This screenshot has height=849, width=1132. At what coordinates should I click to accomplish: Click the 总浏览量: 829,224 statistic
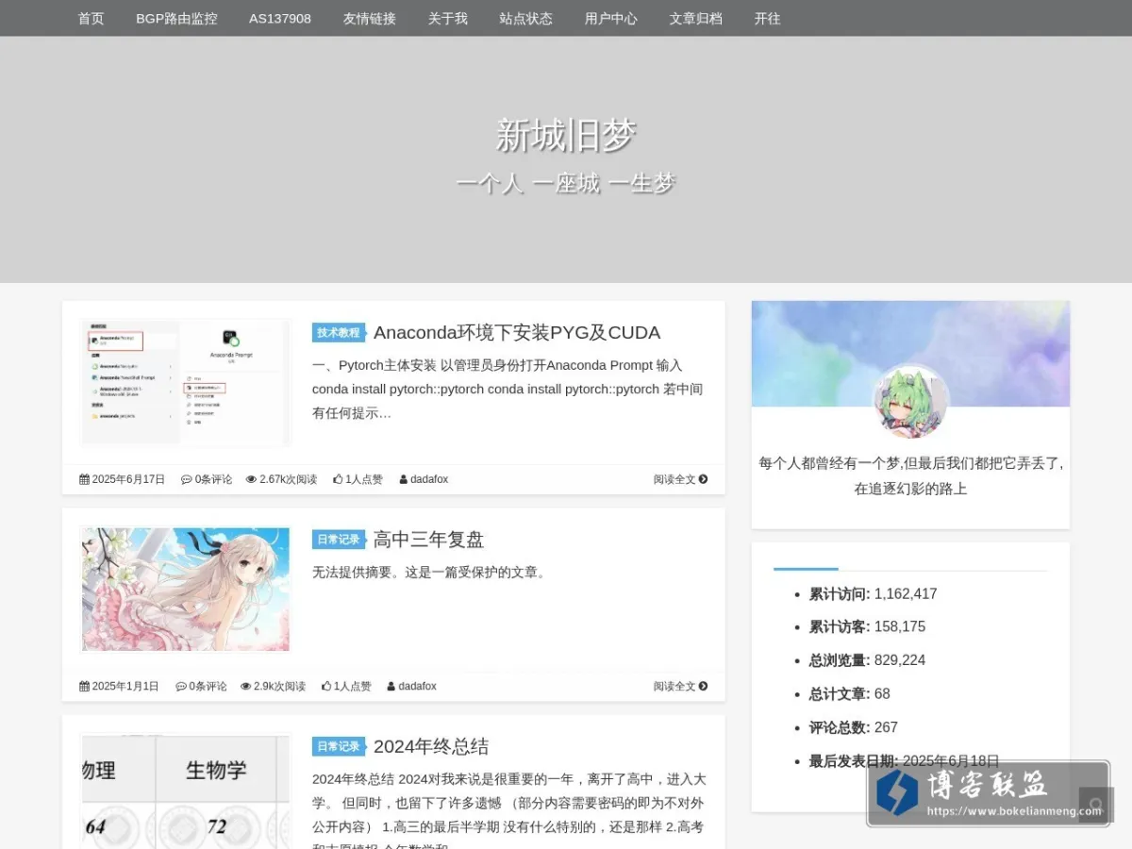pyautogui.click(x=867, y=660)
